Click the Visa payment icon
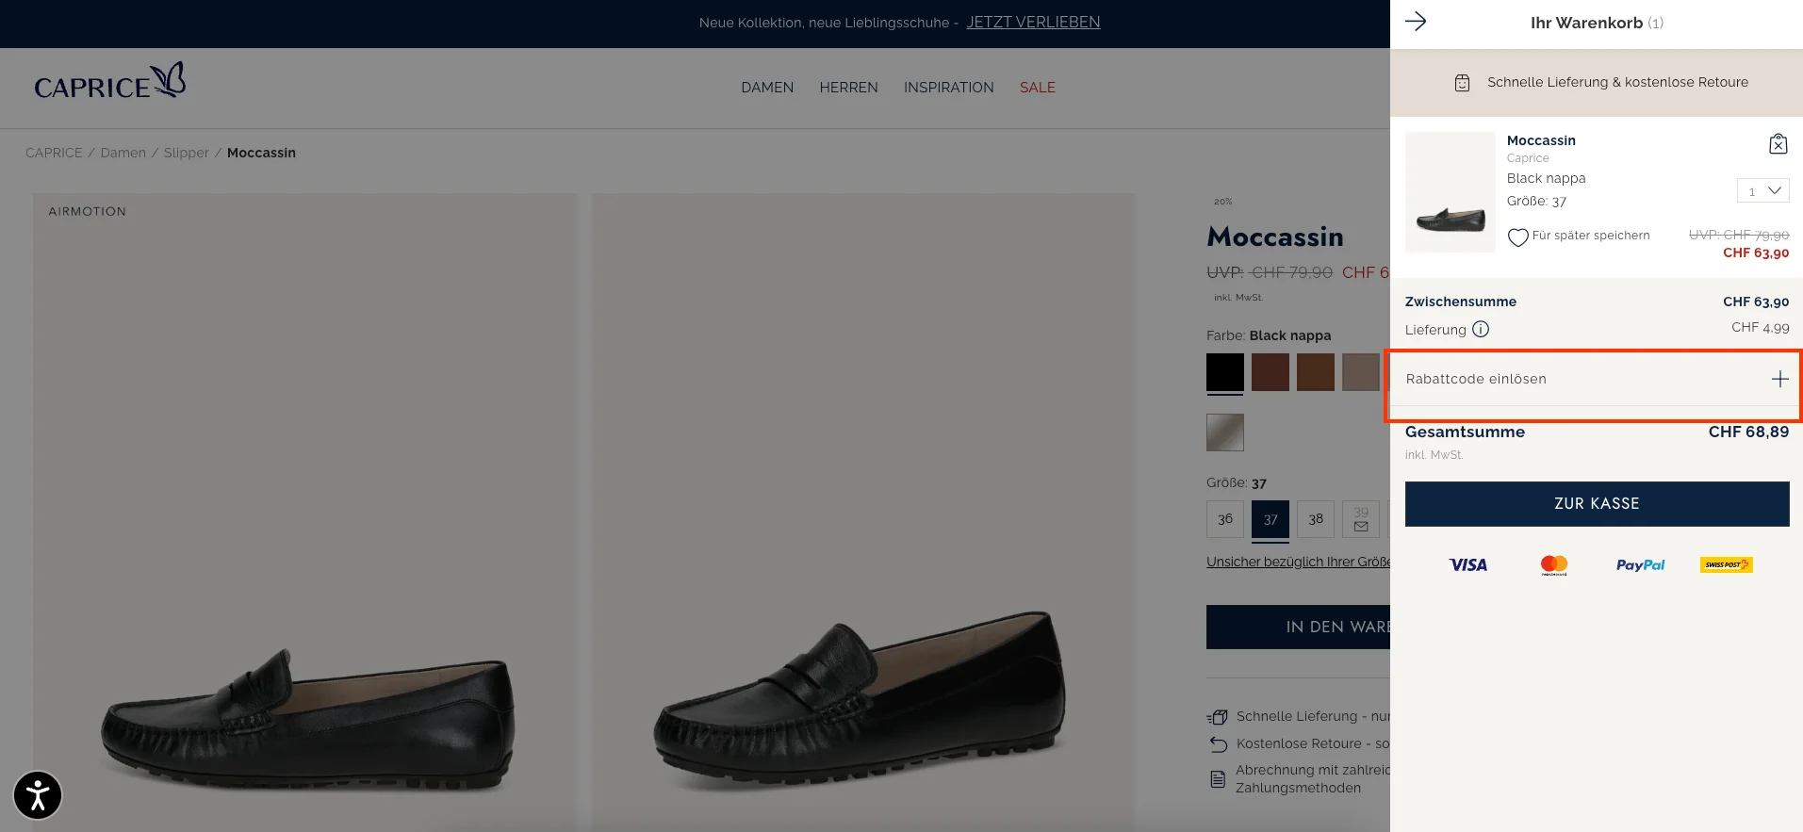Viewport: 1803px width, 832px height. coord(1467,565)
